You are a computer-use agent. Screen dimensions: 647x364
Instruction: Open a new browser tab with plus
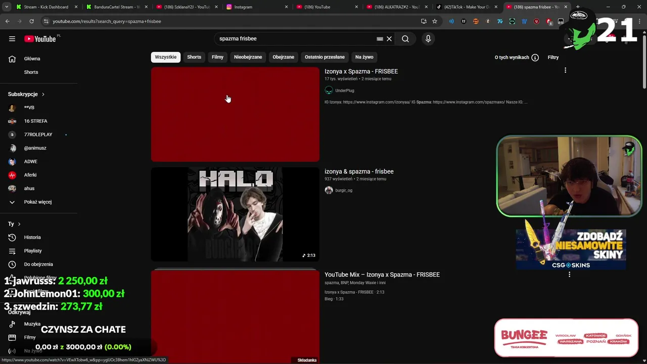(x=578, y=7)
